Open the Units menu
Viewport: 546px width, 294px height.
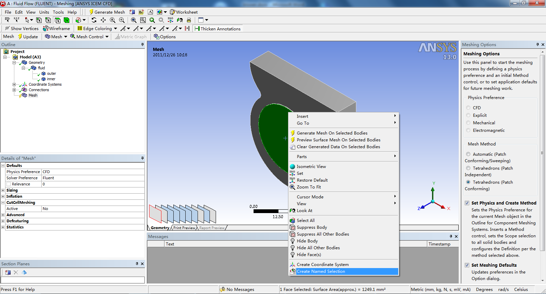tap(44, 12)
